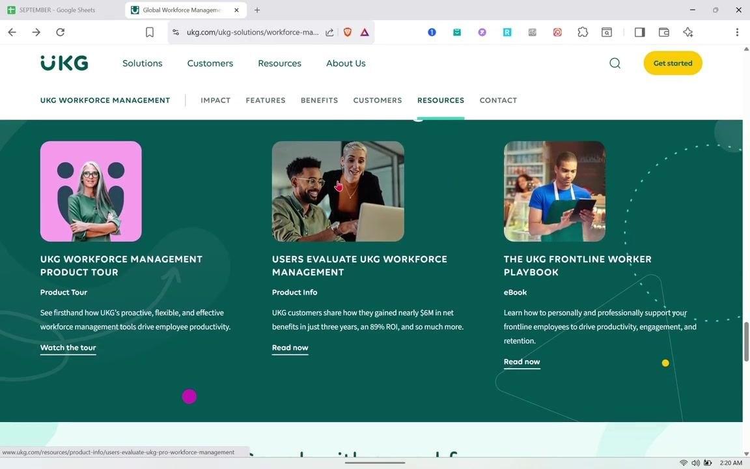Reload the current page
The height and width of the screenshot is (469, 750).
[x=61, y=32]
